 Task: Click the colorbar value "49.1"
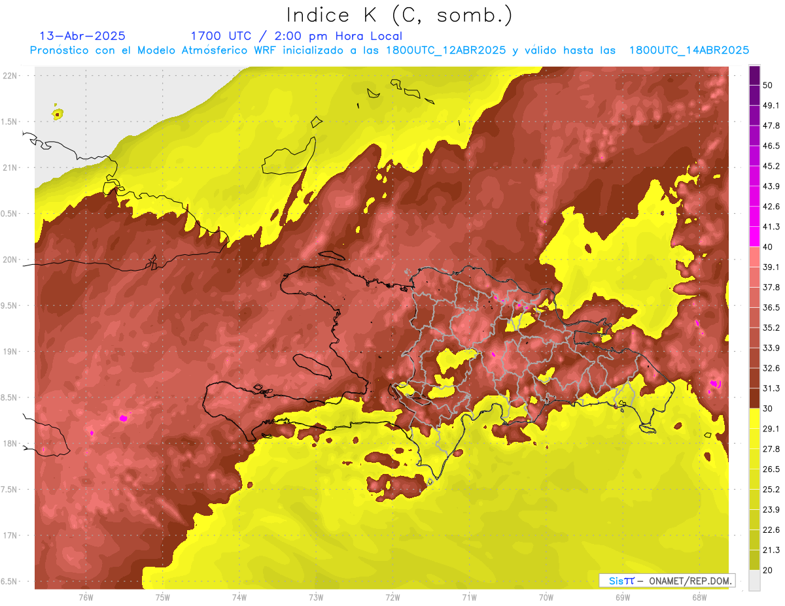pyautogui.click(x=771, y=105)
